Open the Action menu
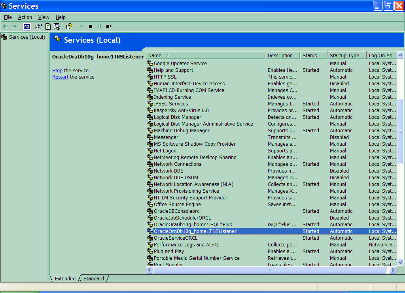Viewport: 405px width, 293px height. pos(25,17)
